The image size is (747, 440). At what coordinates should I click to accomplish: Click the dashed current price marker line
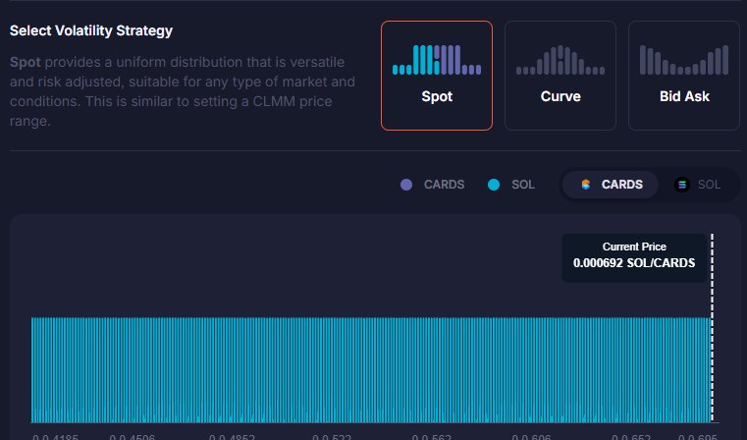coord(713,328)
